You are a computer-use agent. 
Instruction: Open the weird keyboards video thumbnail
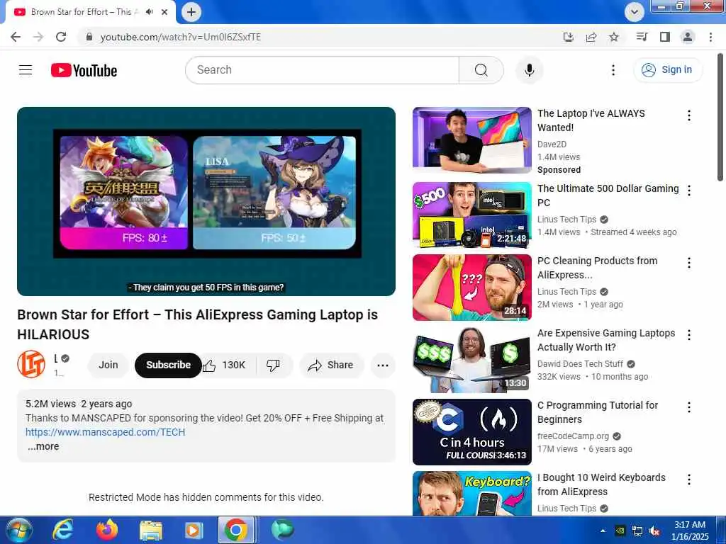471,493
